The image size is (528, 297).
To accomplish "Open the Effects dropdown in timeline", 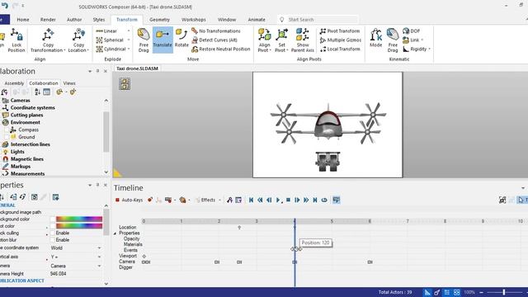I will (219, 200).
